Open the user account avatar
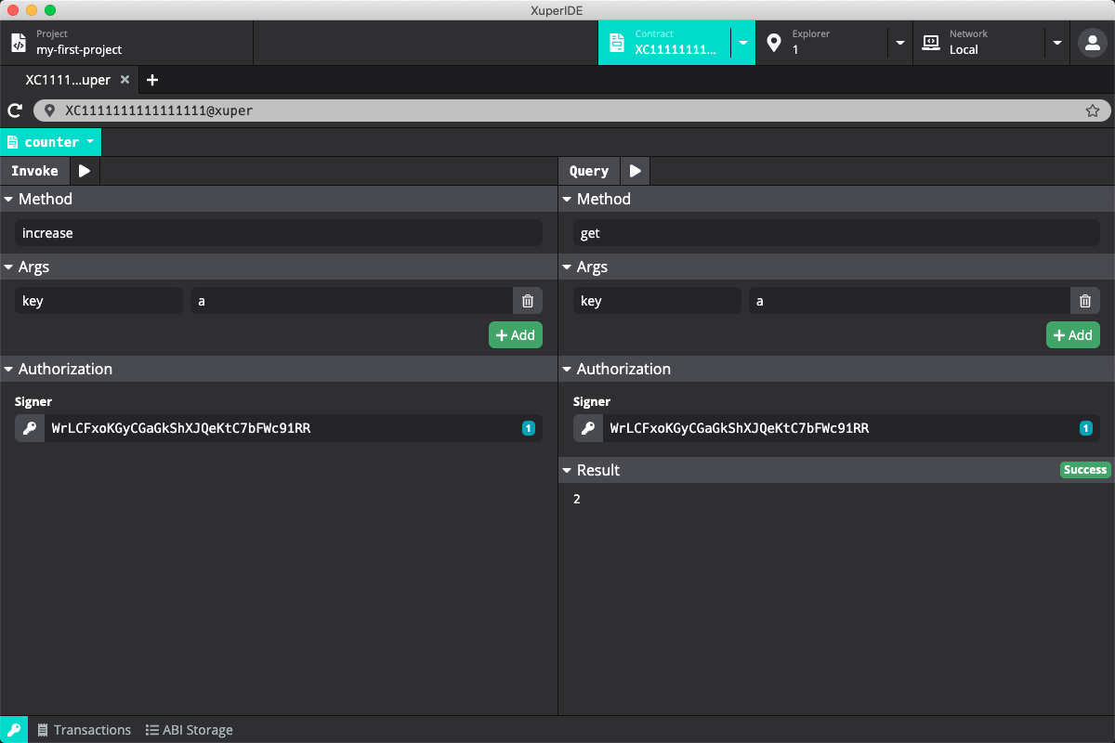Viewport: 1115px width, 743px height. [1090, 43]
